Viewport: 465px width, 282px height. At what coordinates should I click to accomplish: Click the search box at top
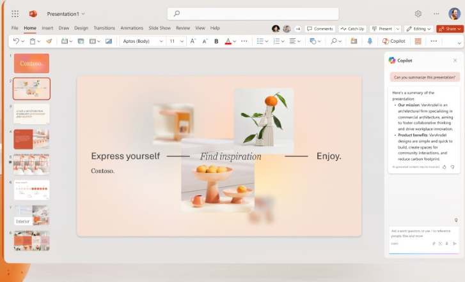[253, 13]
